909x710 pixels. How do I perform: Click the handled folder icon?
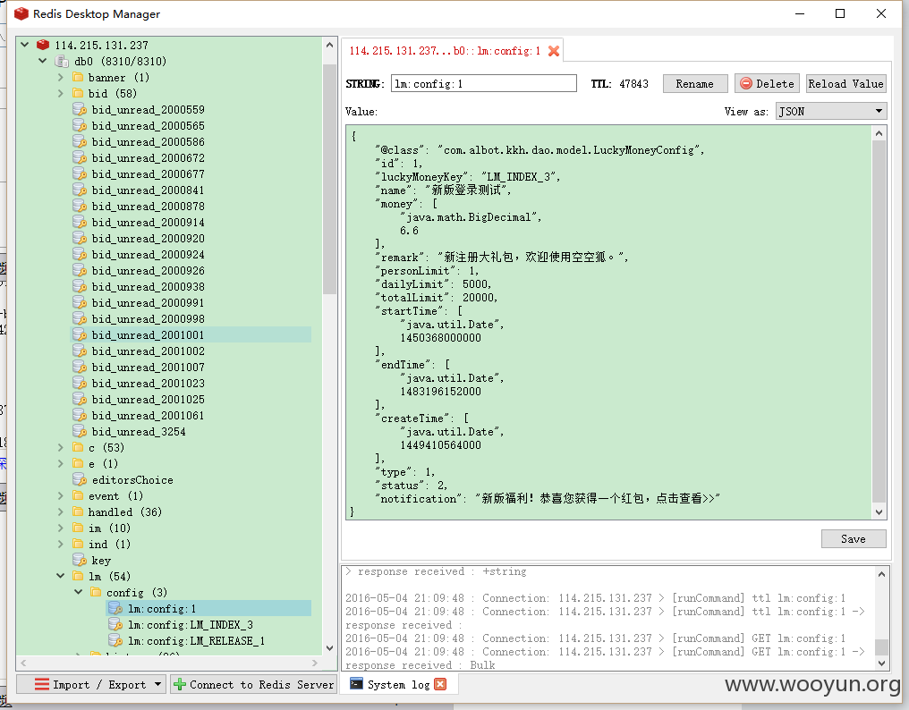tap(78, 511)
